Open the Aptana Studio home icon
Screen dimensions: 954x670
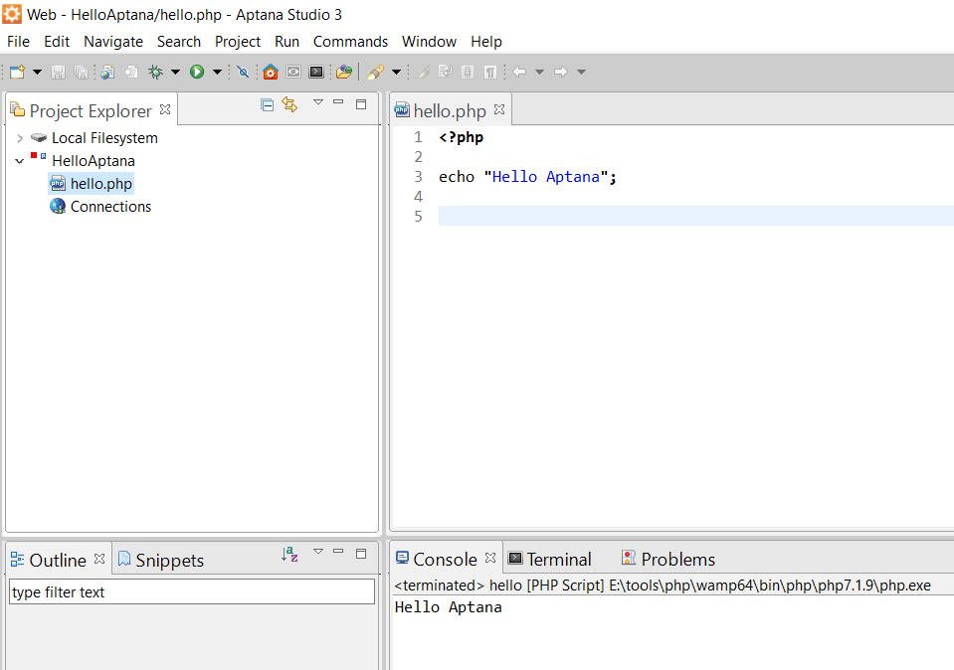271,72
